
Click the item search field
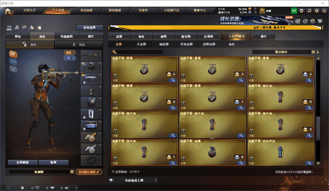[137, 52]
